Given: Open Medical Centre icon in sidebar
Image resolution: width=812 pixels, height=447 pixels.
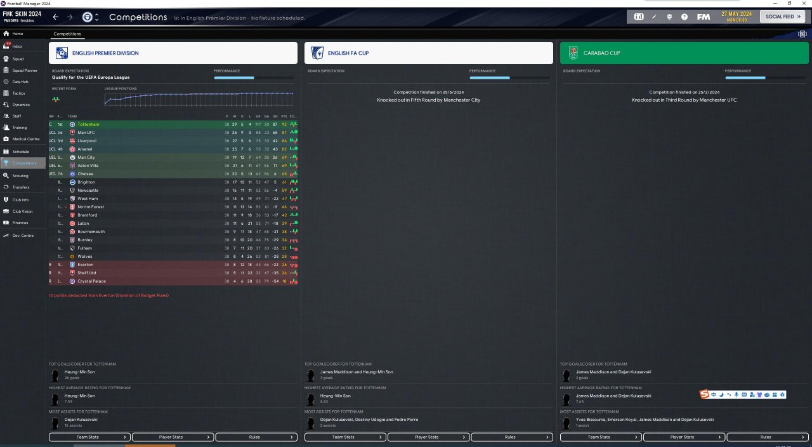Looking at the screenshot, I should 6,139.
